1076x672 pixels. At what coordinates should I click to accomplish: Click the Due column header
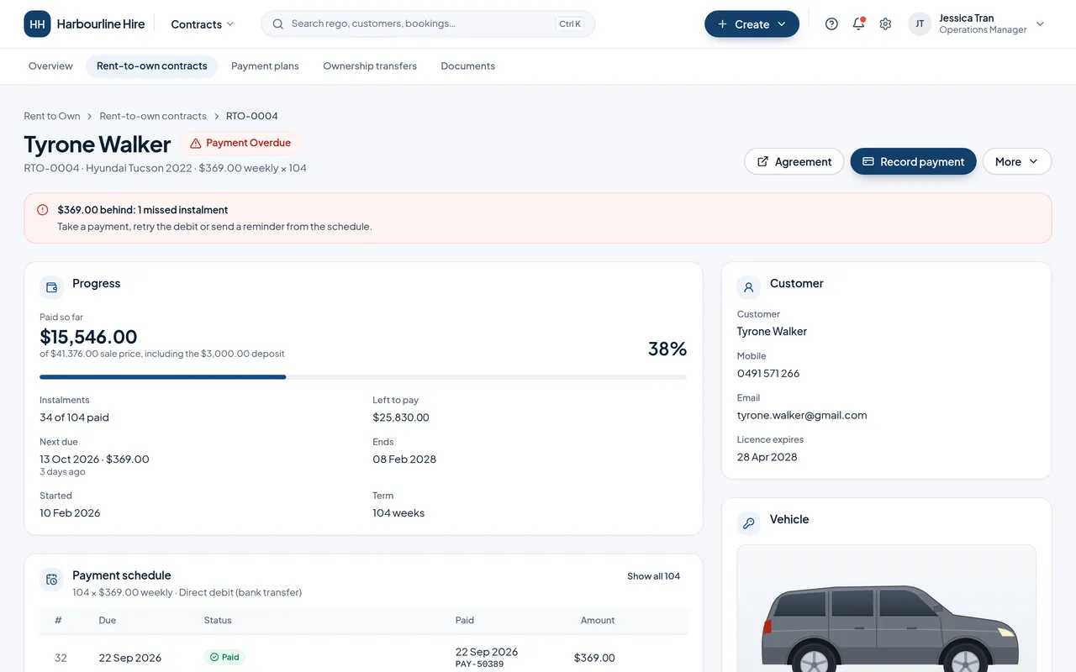[108, 621]
